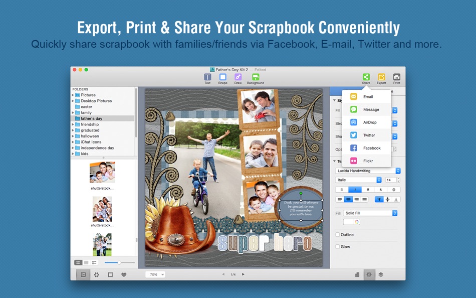The width and height of the screenshot is (476, 298).
Task: Enable the Glow checkbox
Action: click(338, 247)
